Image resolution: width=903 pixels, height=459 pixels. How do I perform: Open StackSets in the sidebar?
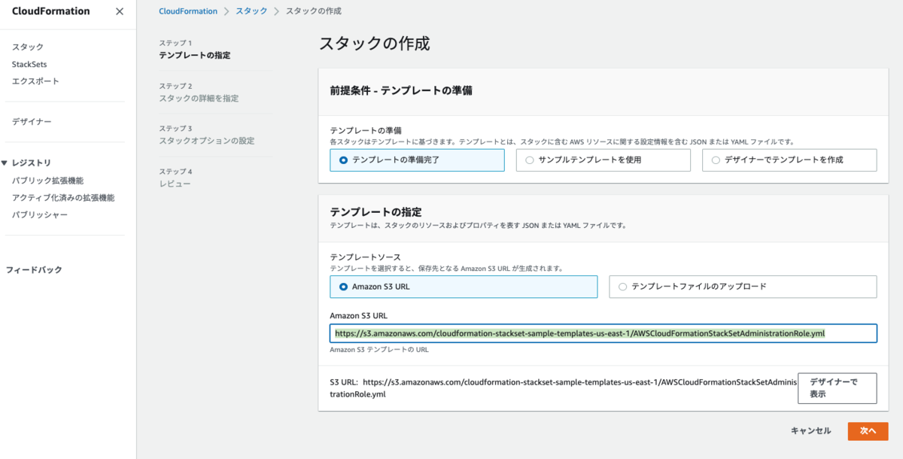click(x=29, y=64)
